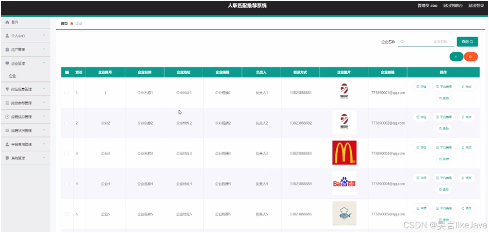Click the home icon in the sidebar
Image resolution: width=489 pixels, height=233 pixels.
(x=8, y=22)
